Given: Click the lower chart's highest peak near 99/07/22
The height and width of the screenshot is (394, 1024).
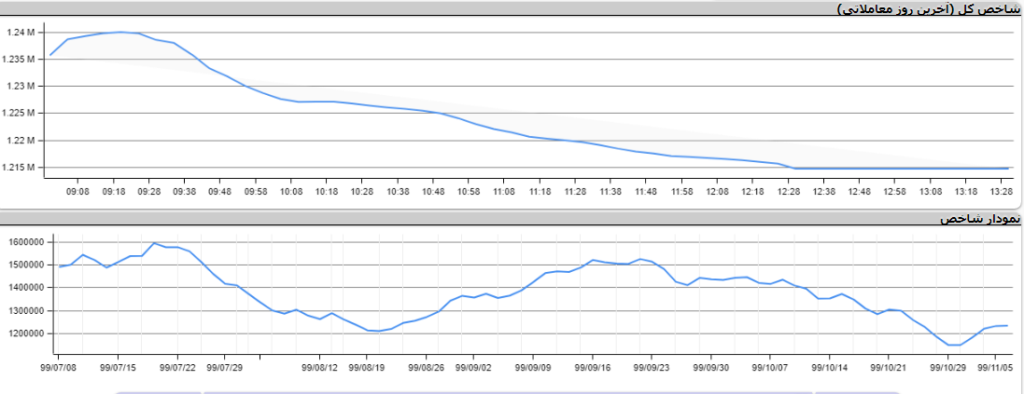Looking at the screenshot, I should click(155, 243).
